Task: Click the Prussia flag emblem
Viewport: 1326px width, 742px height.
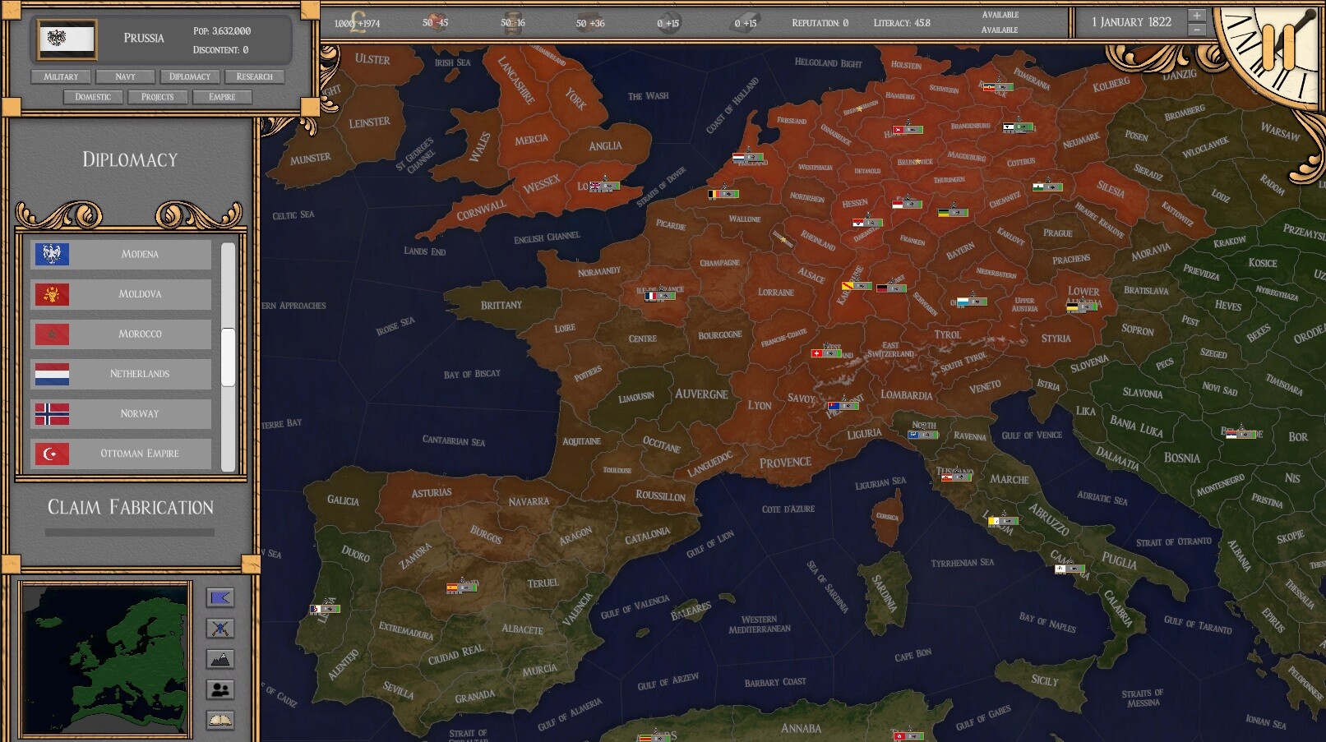Action: tap(67, 39)
